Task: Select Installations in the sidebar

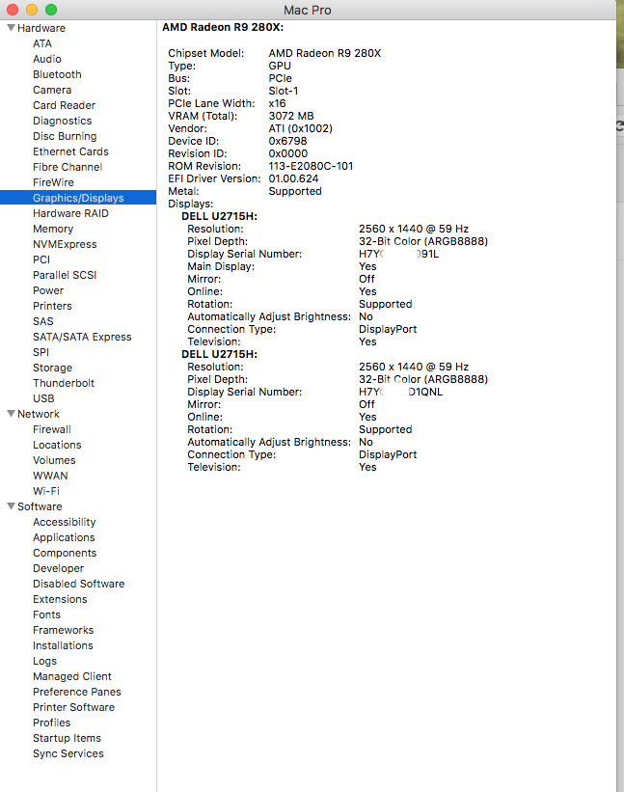Action: point(63,645)
